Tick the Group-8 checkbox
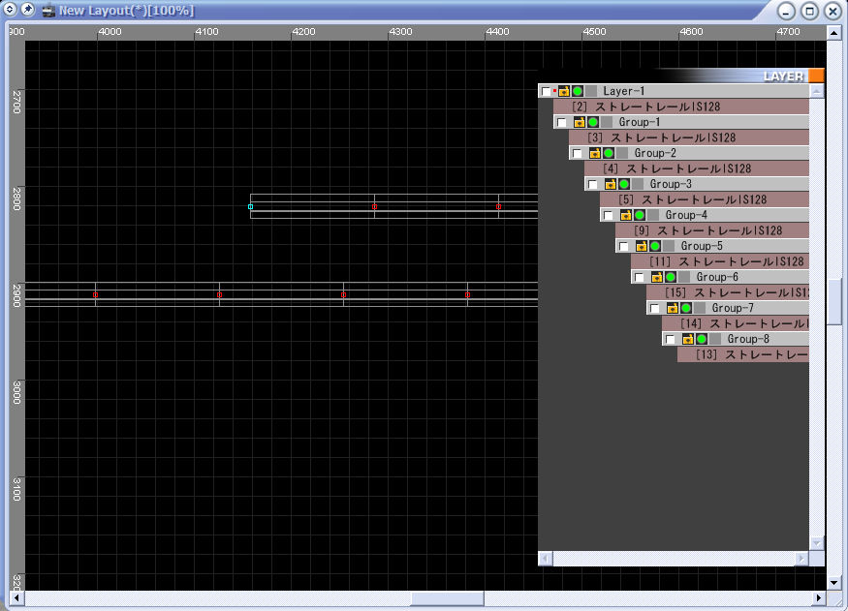 [671, 339]
